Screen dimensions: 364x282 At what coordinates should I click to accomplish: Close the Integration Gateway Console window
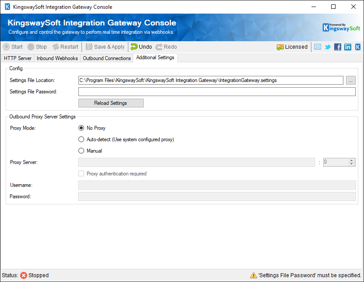tap(353, 7)
